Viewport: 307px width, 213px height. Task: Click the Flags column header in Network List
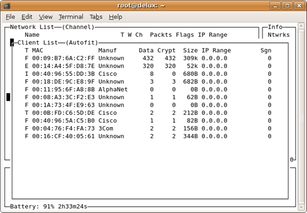click(185, 35)
